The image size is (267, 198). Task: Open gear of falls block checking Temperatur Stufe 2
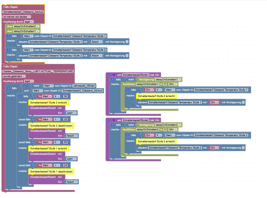(x=8, y=50)
